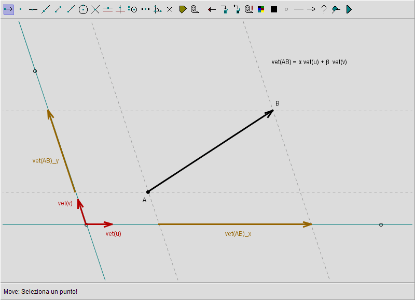This screenshot has height=300, width=415.
Task: Click the teal play triangle icon
Action: 349,9
